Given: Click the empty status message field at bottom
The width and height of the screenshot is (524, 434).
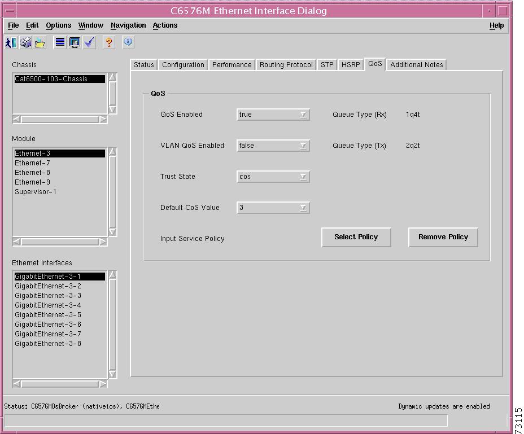Looking at the screenshot, I should click(x=226, y=420).
